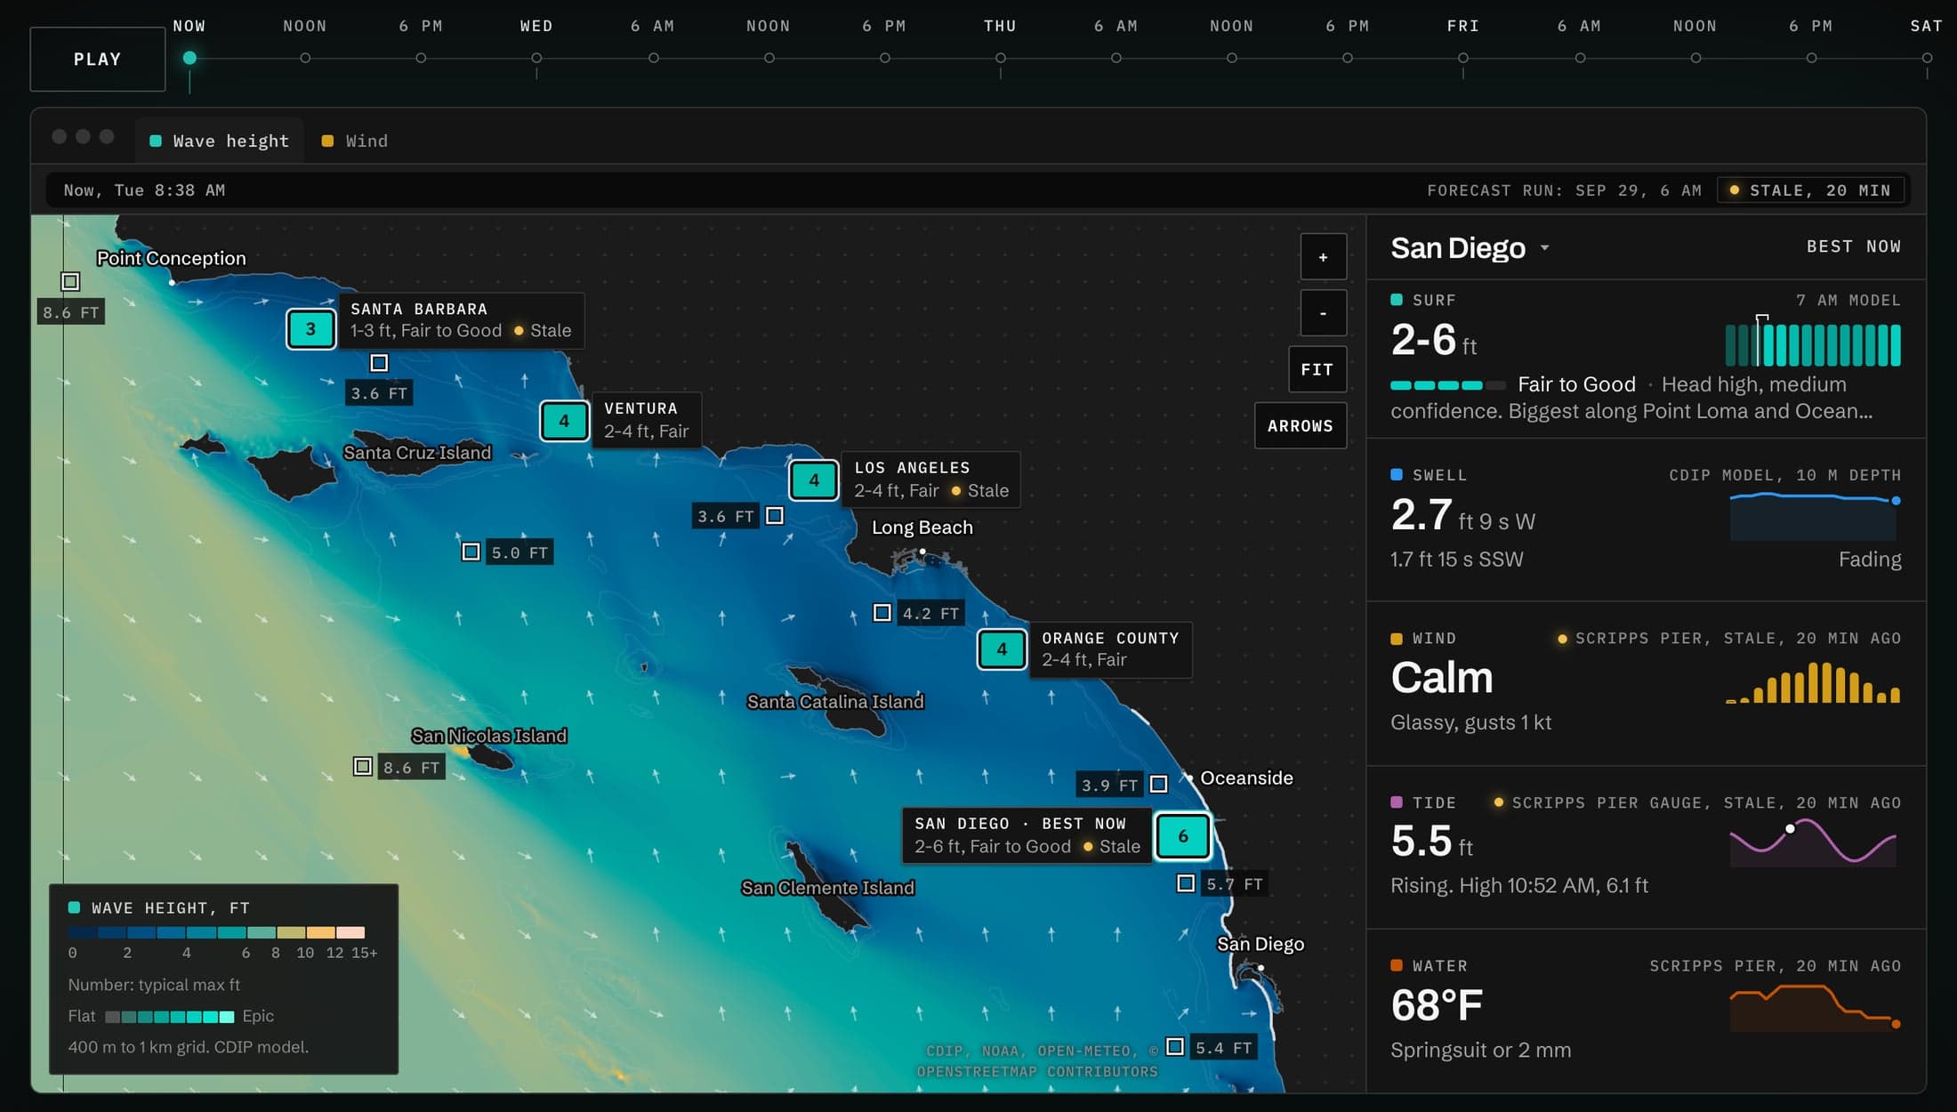Click the 5.0 FT buoy marker
The width and height of the screenshot is (1957, 1112).
471,552
